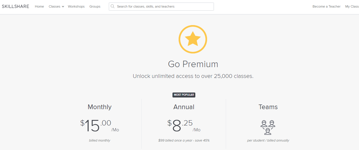Click the magnifying glass search icon
Viewport: 359px width, 150px height.
112,6
